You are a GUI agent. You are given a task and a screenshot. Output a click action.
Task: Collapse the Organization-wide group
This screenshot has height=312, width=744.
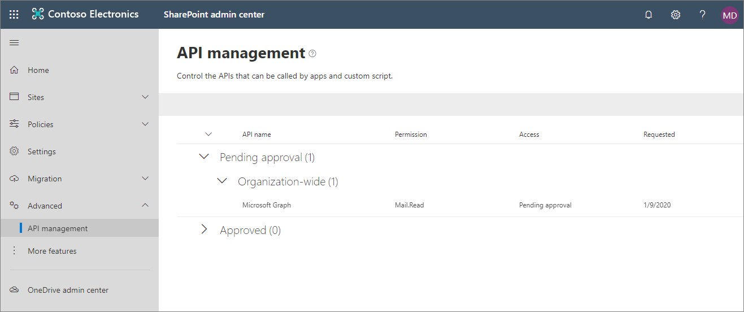pyautogui.click(x=223, y=181)
